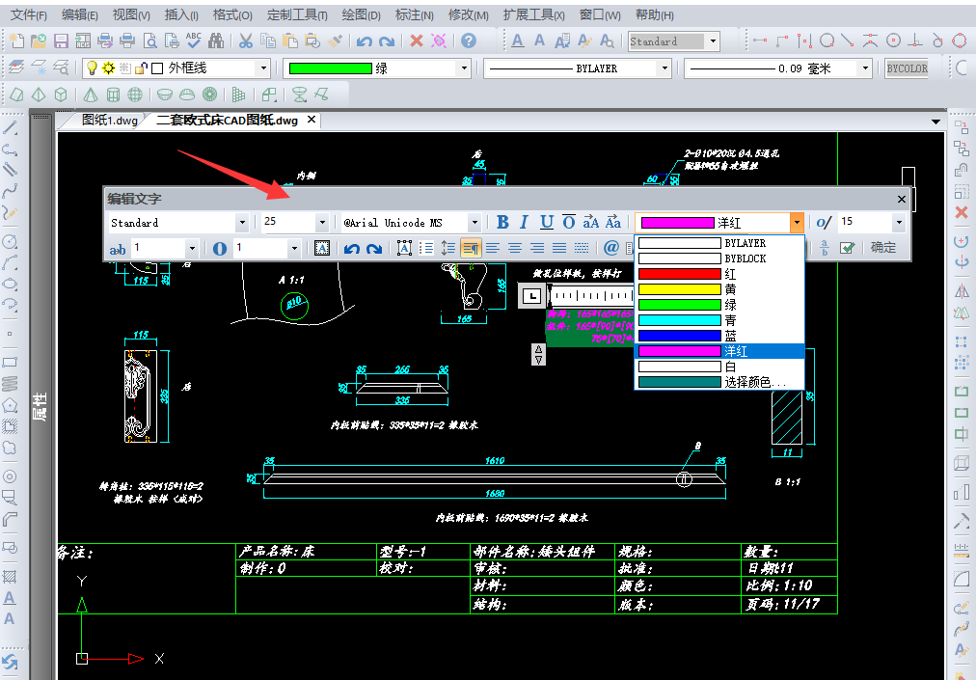Open the BYCOLOR plot style box
The width and height of the screenshot is (976, 680).
click(x=907, y=68)
